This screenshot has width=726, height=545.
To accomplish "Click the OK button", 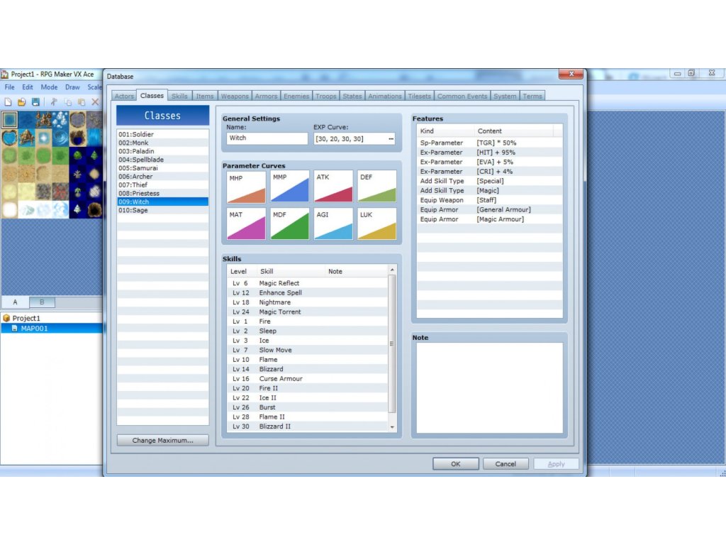I will coord(456,464).
